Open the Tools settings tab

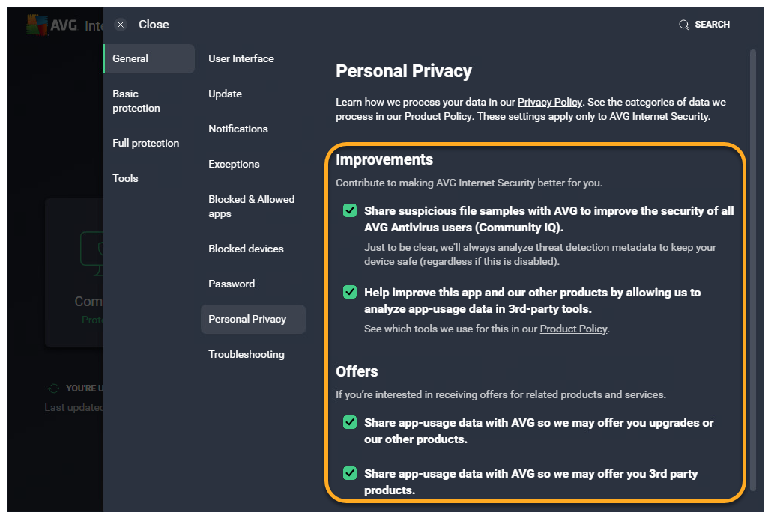[x=126, y=178]
